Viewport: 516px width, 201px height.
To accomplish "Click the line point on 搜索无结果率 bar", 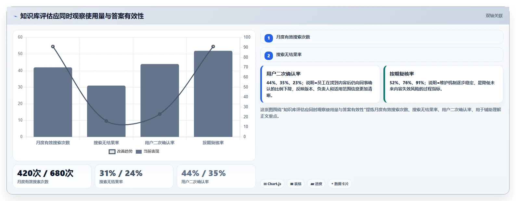I will click(x=106, y=121).
